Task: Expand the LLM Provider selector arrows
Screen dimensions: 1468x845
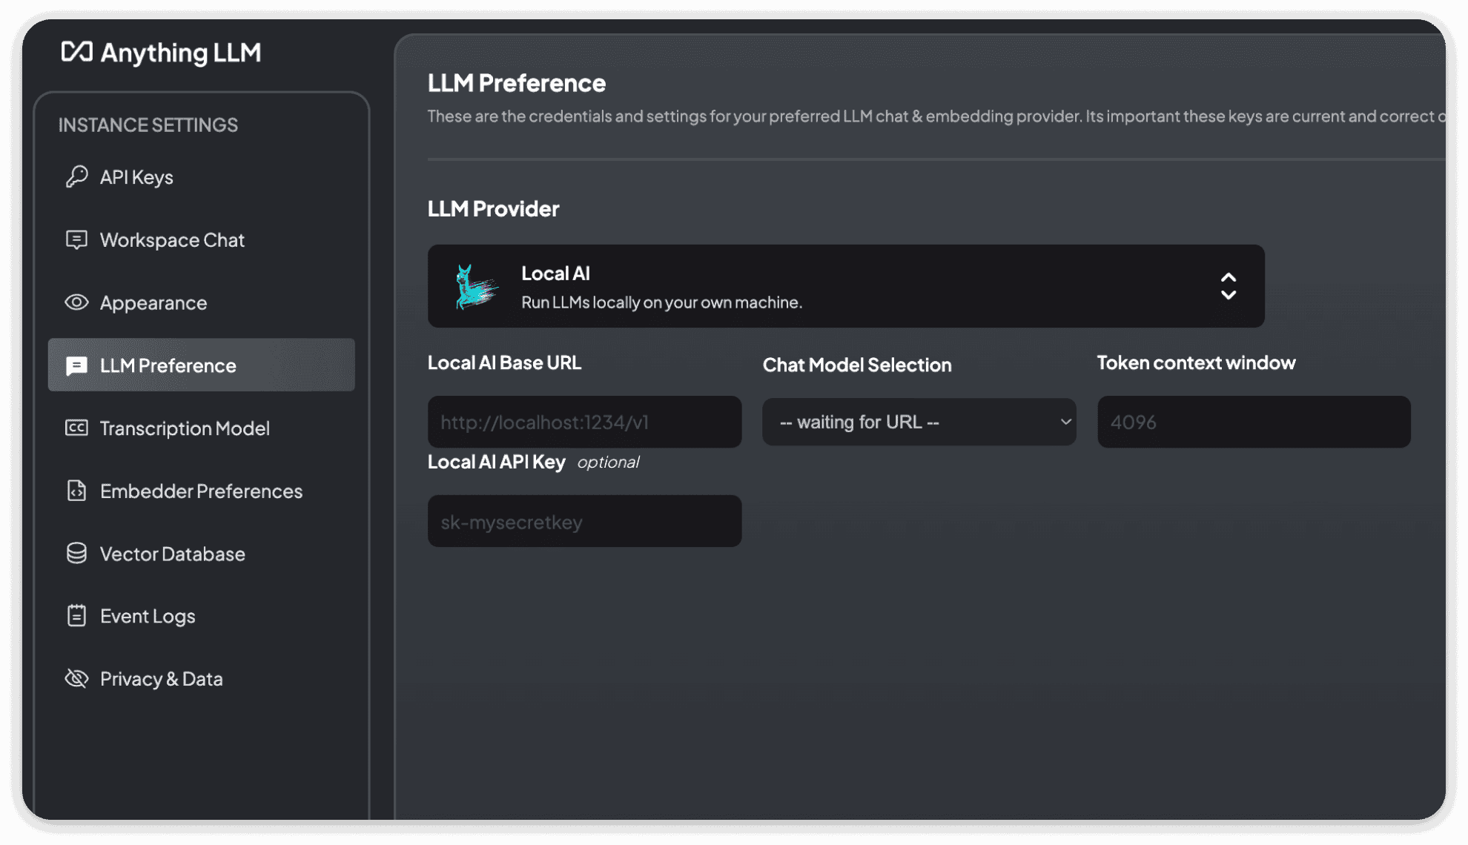Action: point(1228,286)
